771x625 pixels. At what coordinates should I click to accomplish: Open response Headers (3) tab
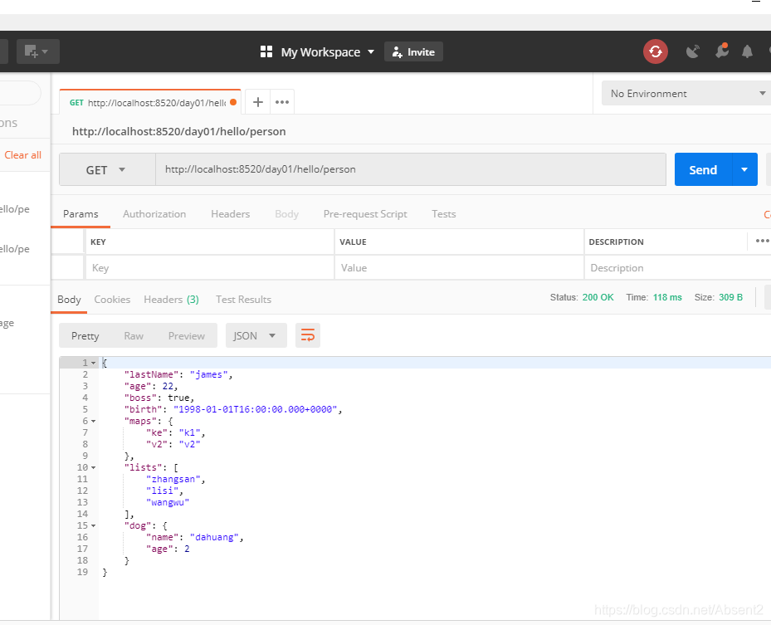pos(171,300)
